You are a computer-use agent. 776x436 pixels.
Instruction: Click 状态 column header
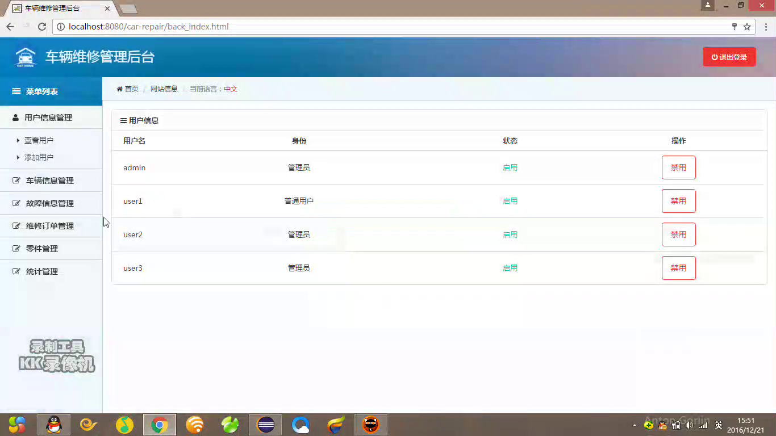[x=510, y=141]
